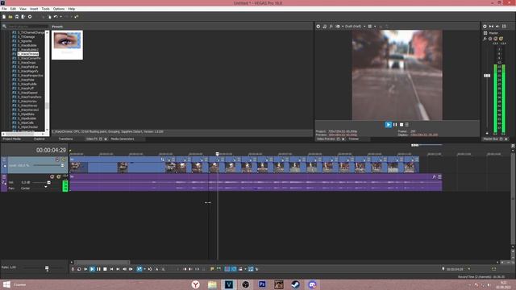Open audio event FX at track end
The image size is (516, 290).
click(x=434, y=177)
